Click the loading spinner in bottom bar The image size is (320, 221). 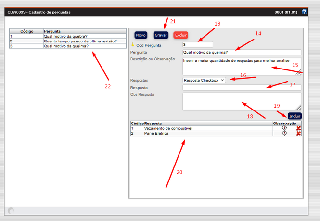click(x=11, y=211)
